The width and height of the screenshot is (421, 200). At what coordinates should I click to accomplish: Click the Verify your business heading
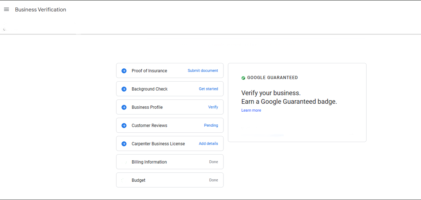coord(271,93)
